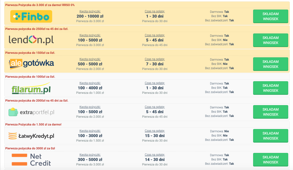This screenshot has width=293, height=170.
Task: Click Składam Wniosek for ŁatwyKredyt.pl
Action: tap(270, 136)
